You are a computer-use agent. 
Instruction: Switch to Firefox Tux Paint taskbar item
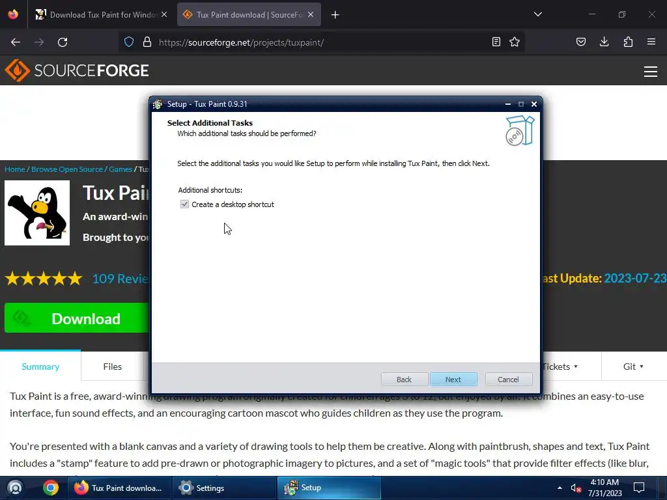tap(119, 488)
